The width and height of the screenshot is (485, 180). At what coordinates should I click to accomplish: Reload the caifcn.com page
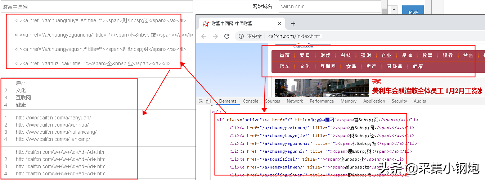coord(227,36)
